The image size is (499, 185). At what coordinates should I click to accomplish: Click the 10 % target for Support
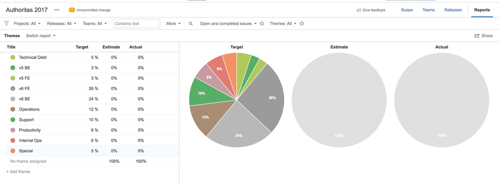93,120
